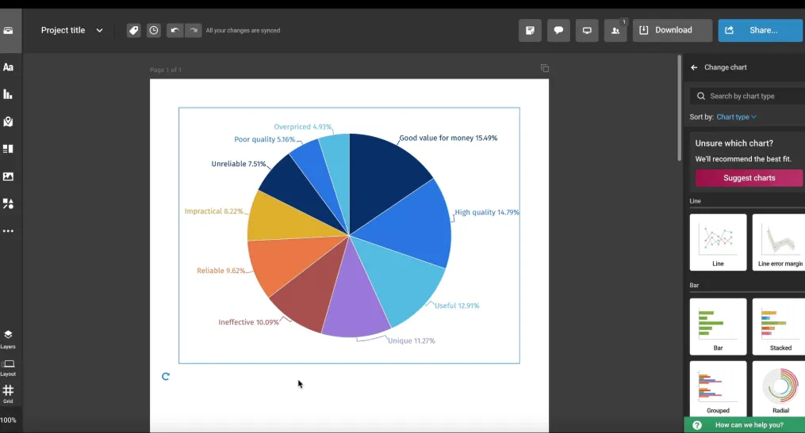Select the Radial chart thumbnail
The width and height of the screenshot is (805, 433).
coord(780,389)
